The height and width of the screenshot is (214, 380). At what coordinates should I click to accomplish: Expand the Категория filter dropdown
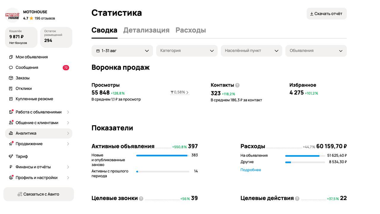pos(187,51)
